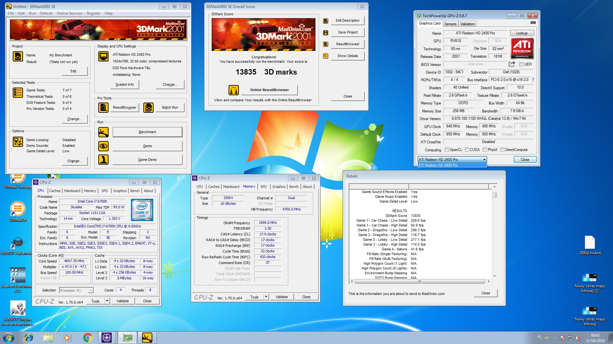
Task: Click the Edit Description icon in Overall Score window
Action: pos(326,21)
